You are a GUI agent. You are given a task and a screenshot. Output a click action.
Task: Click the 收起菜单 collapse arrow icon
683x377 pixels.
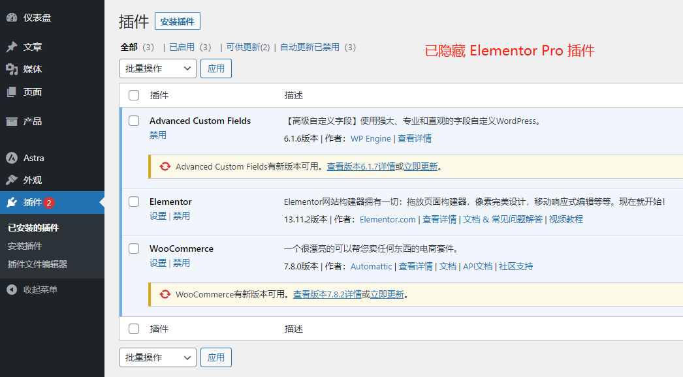[12, 290]
